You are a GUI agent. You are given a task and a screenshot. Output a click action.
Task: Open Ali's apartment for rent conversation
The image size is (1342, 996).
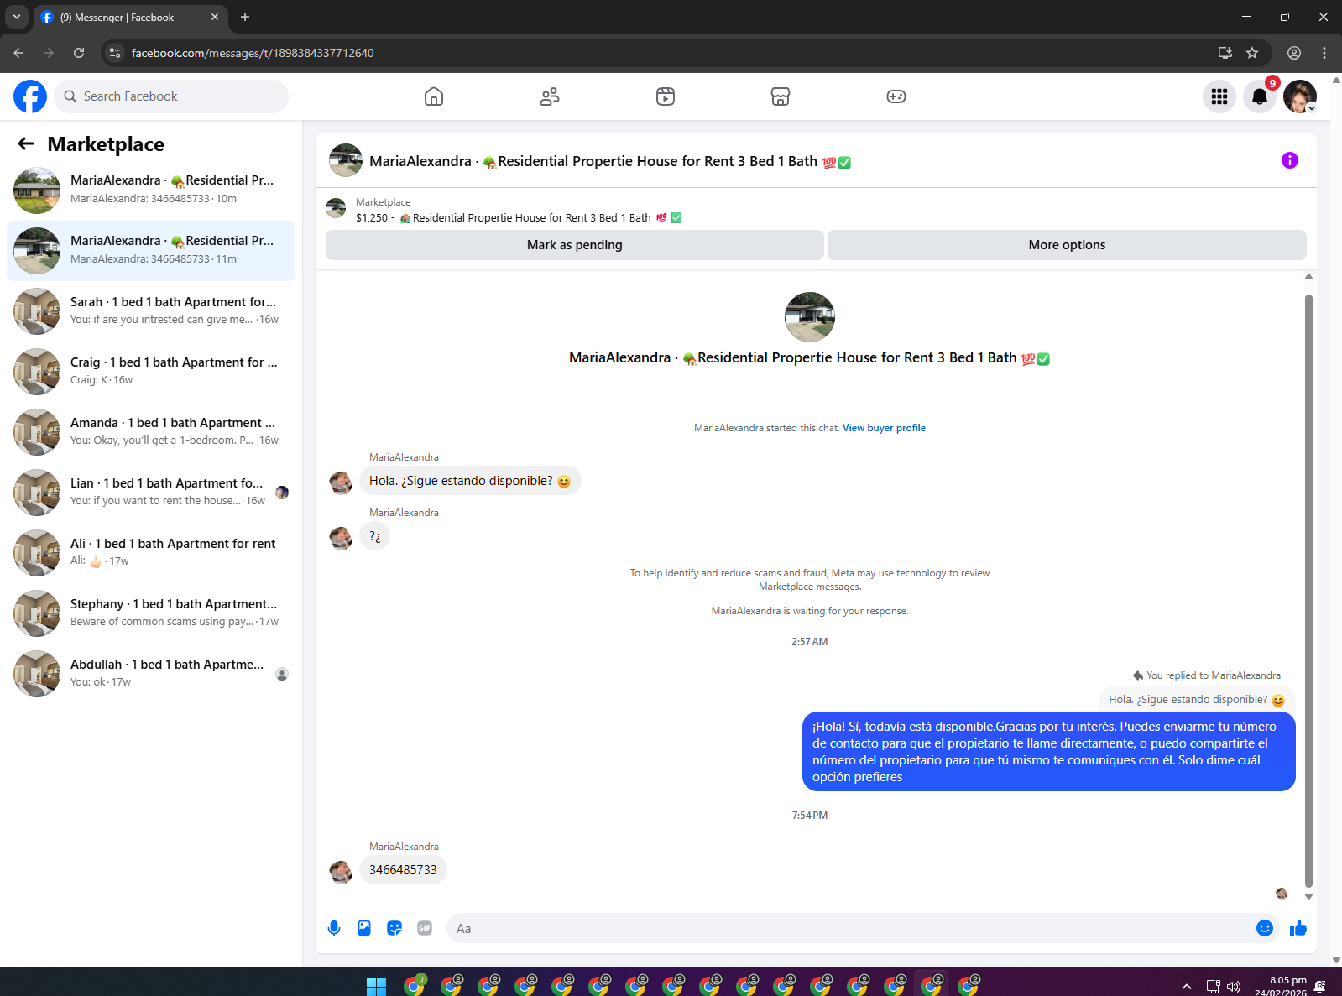(x=151, y=553)
